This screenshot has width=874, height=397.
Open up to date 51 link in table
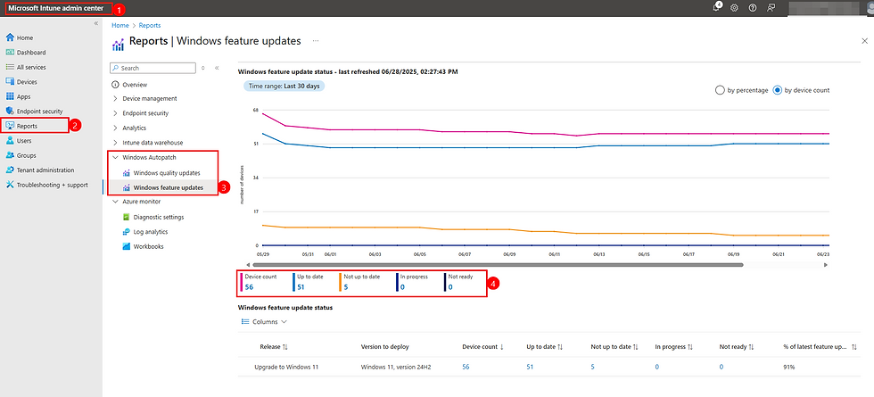click(x=530, y=367)
